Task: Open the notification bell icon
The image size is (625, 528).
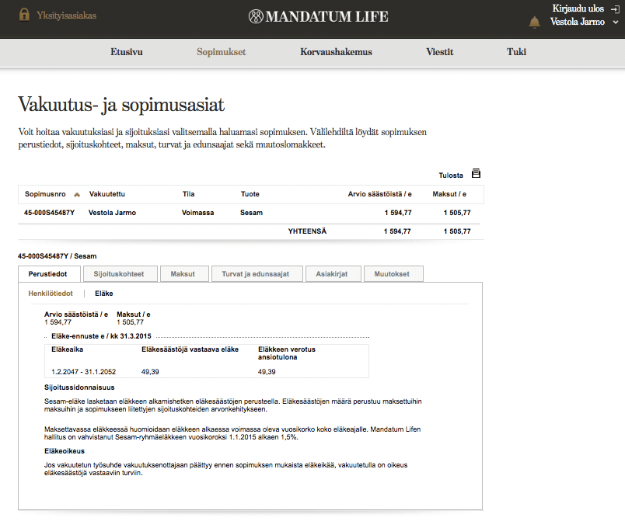Action: pos(535,23)
